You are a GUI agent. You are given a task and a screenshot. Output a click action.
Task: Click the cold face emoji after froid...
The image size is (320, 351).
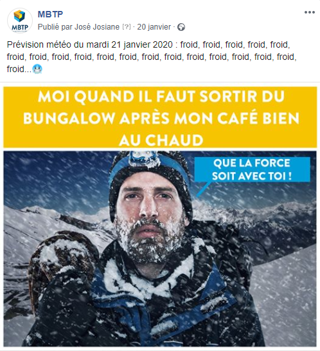pos(37,69)
